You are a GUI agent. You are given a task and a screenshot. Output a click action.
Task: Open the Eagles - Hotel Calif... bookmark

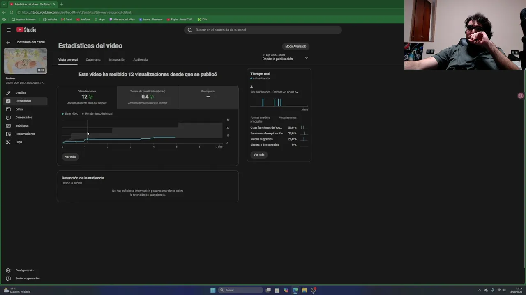click(180, 20)
